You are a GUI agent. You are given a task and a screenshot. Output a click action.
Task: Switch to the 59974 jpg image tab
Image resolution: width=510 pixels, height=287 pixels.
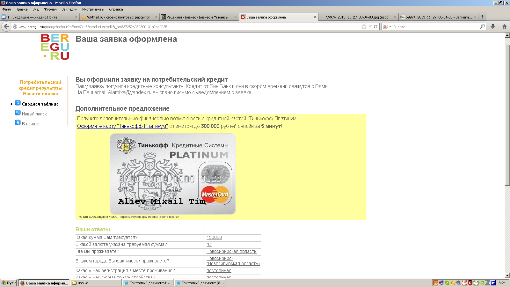359,17
